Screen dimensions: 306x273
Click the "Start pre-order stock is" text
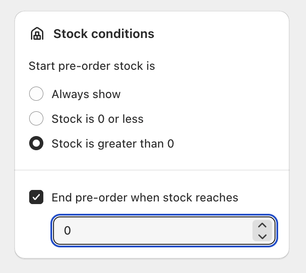[92, 66]
